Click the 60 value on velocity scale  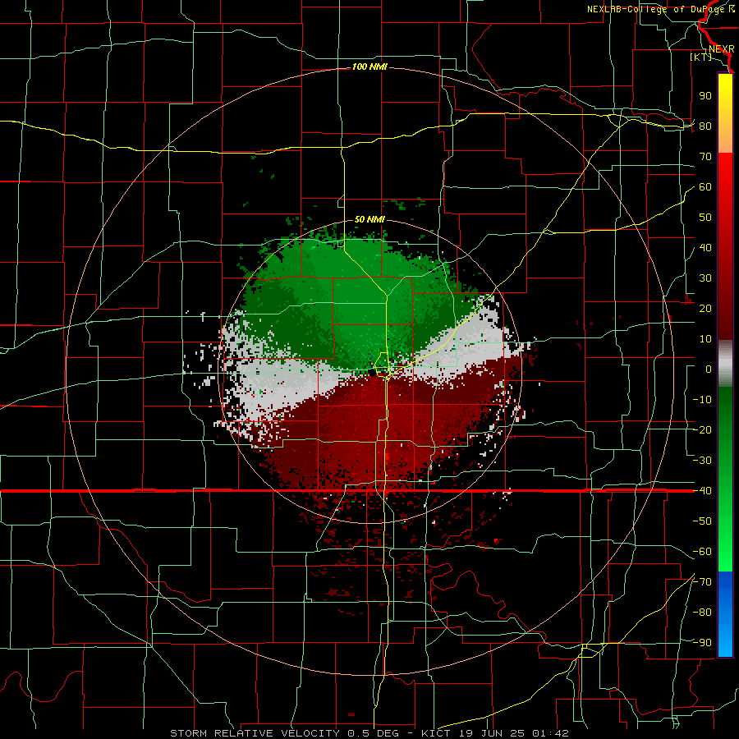coord(705,186)
